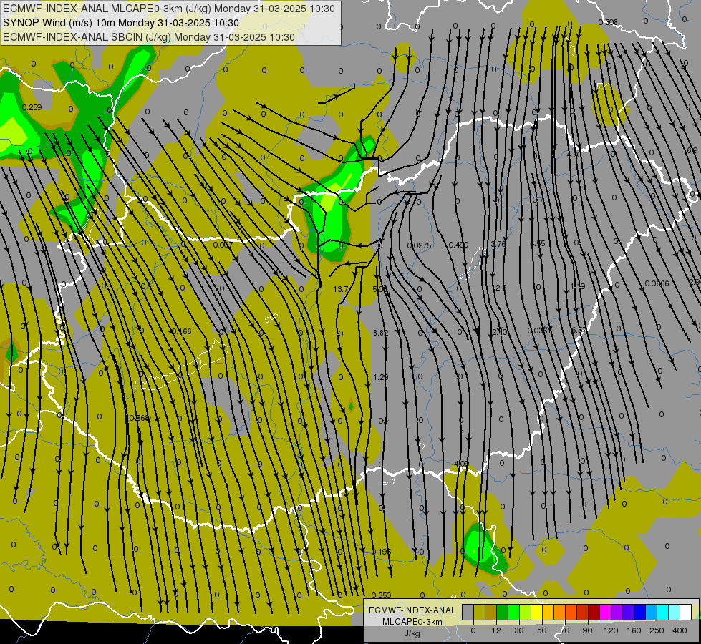The width and height of the screenshot is (701, 644).
Task: Select the map value '13.7'
Action: click(340, 289)
